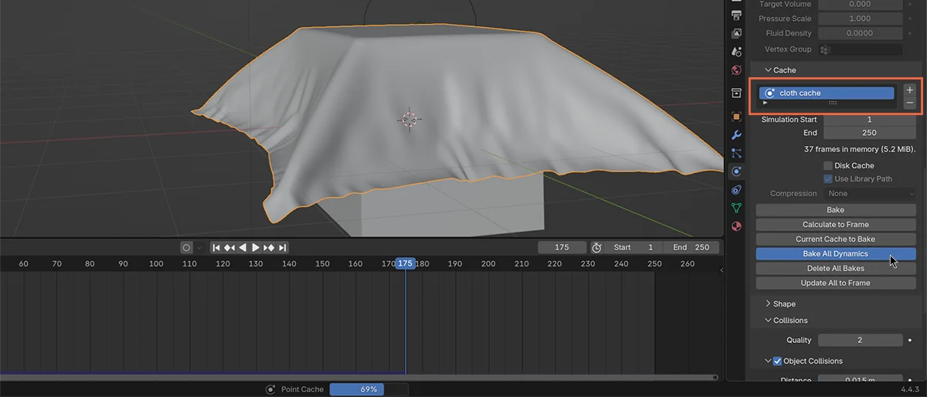Open the auto keying options dropdown

click(x=199, y=248)
